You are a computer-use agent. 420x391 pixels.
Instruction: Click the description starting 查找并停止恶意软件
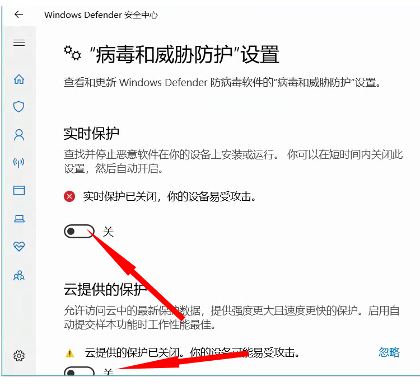point(234,162)
